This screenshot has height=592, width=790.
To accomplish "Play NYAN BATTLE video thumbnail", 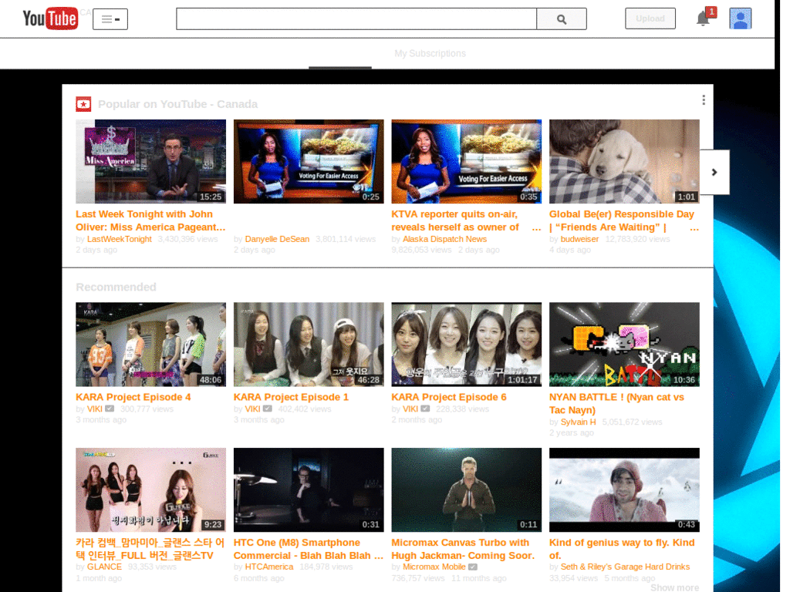I will 624,345.
